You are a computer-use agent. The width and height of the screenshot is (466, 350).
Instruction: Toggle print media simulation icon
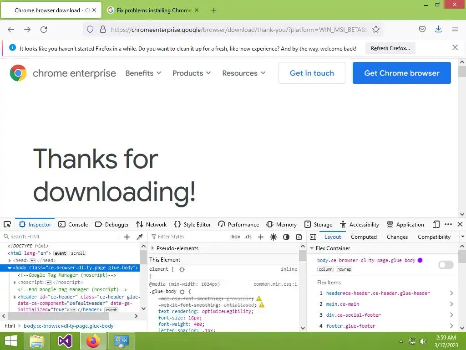coord(299,237)
